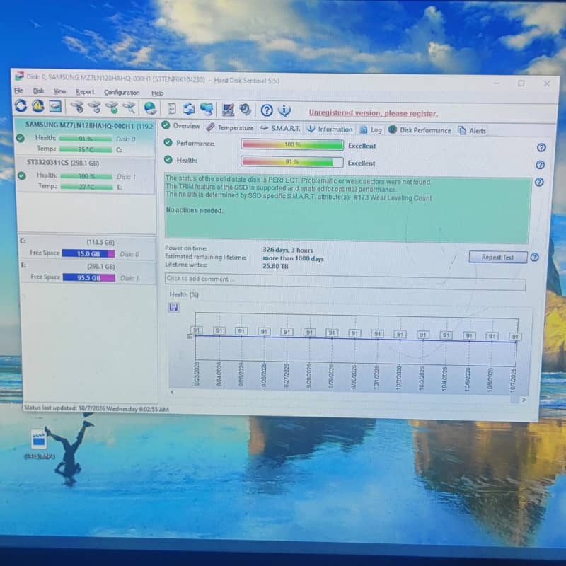
Task: Open the Information tab
Action: coord(330,129)
